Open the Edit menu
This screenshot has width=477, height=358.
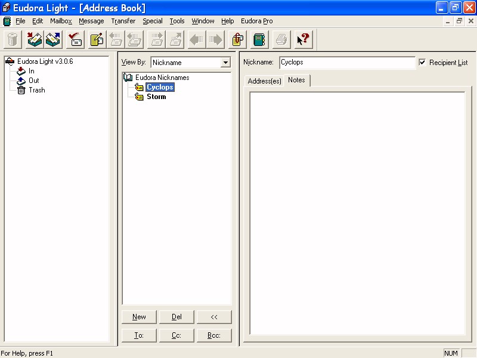point(38,21)
